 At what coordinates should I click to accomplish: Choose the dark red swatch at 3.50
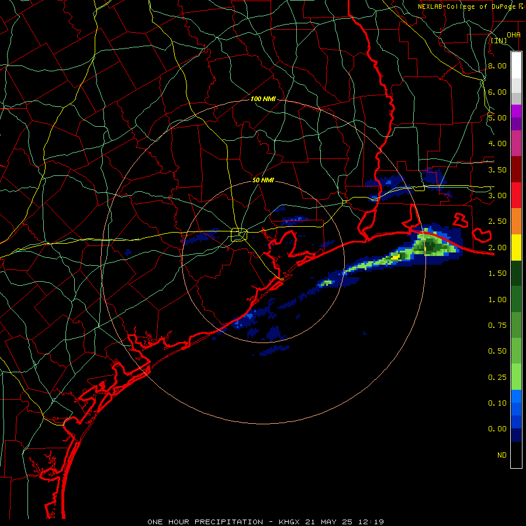(516, 169)
